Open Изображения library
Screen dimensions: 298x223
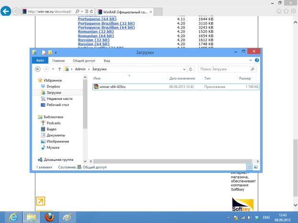pos(58,141)
